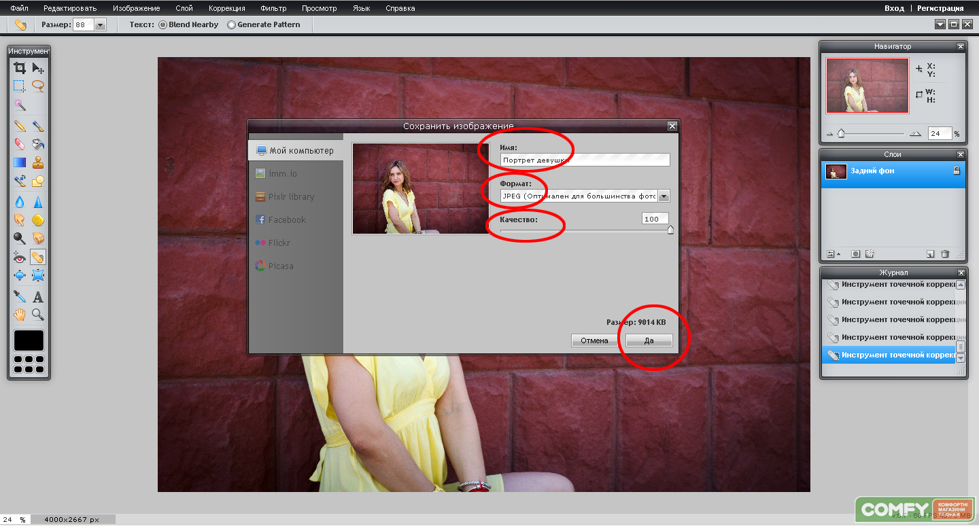Select the Smudge finger tool
This screenshot has height=526, width=979.
20,220
